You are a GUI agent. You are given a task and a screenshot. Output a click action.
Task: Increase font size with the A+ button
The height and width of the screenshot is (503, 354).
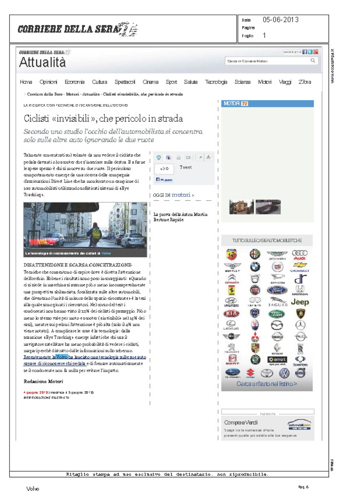point(209,157)
